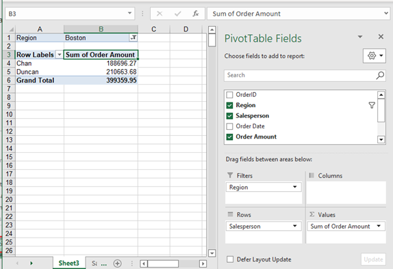Open the PivotTable Fields gear tools menu

click(x=375, y=55)
